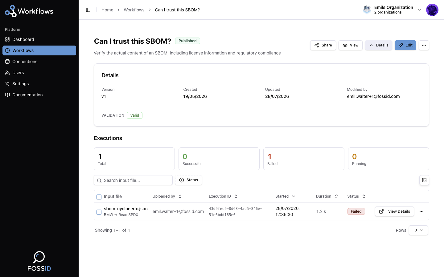Sort by Duration column
This screenshot has width=444, height=277.
327,196
